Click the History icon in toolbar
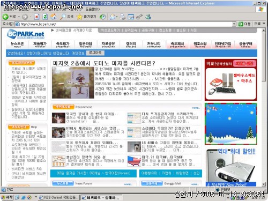 [102, 17]
